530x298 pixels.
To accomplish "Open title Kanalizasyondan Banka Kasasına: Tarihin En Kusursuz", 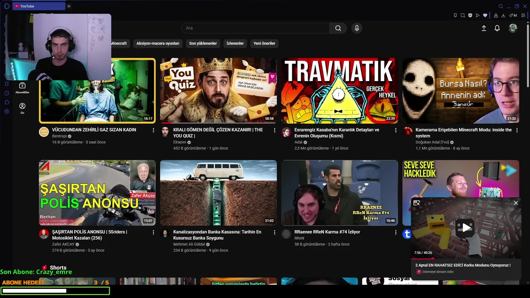I will click(x=217, y=235).
